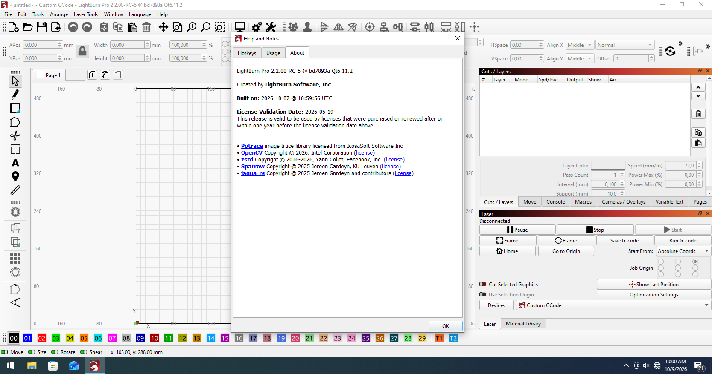
Task: Switch to the Hotkeys tab
Action: [247, 53]
